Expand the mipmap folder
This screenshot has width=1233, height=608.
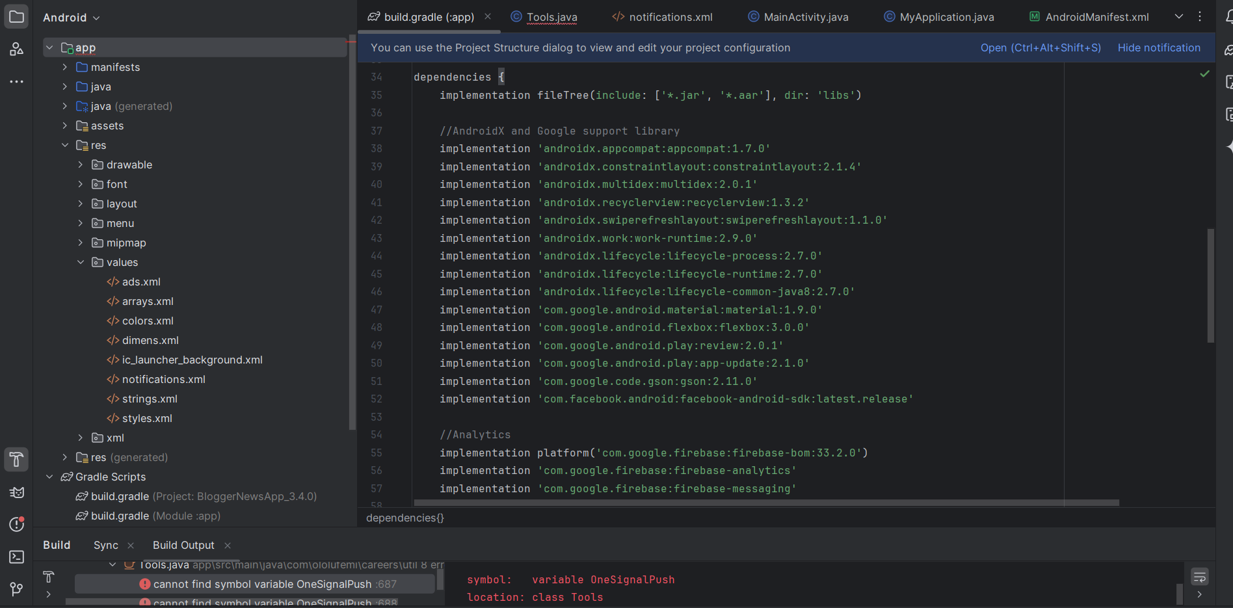(x=81, y=243)
